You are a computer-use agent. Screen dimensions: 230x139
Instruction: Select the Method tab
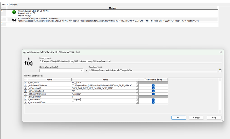[x=4, y=5]
